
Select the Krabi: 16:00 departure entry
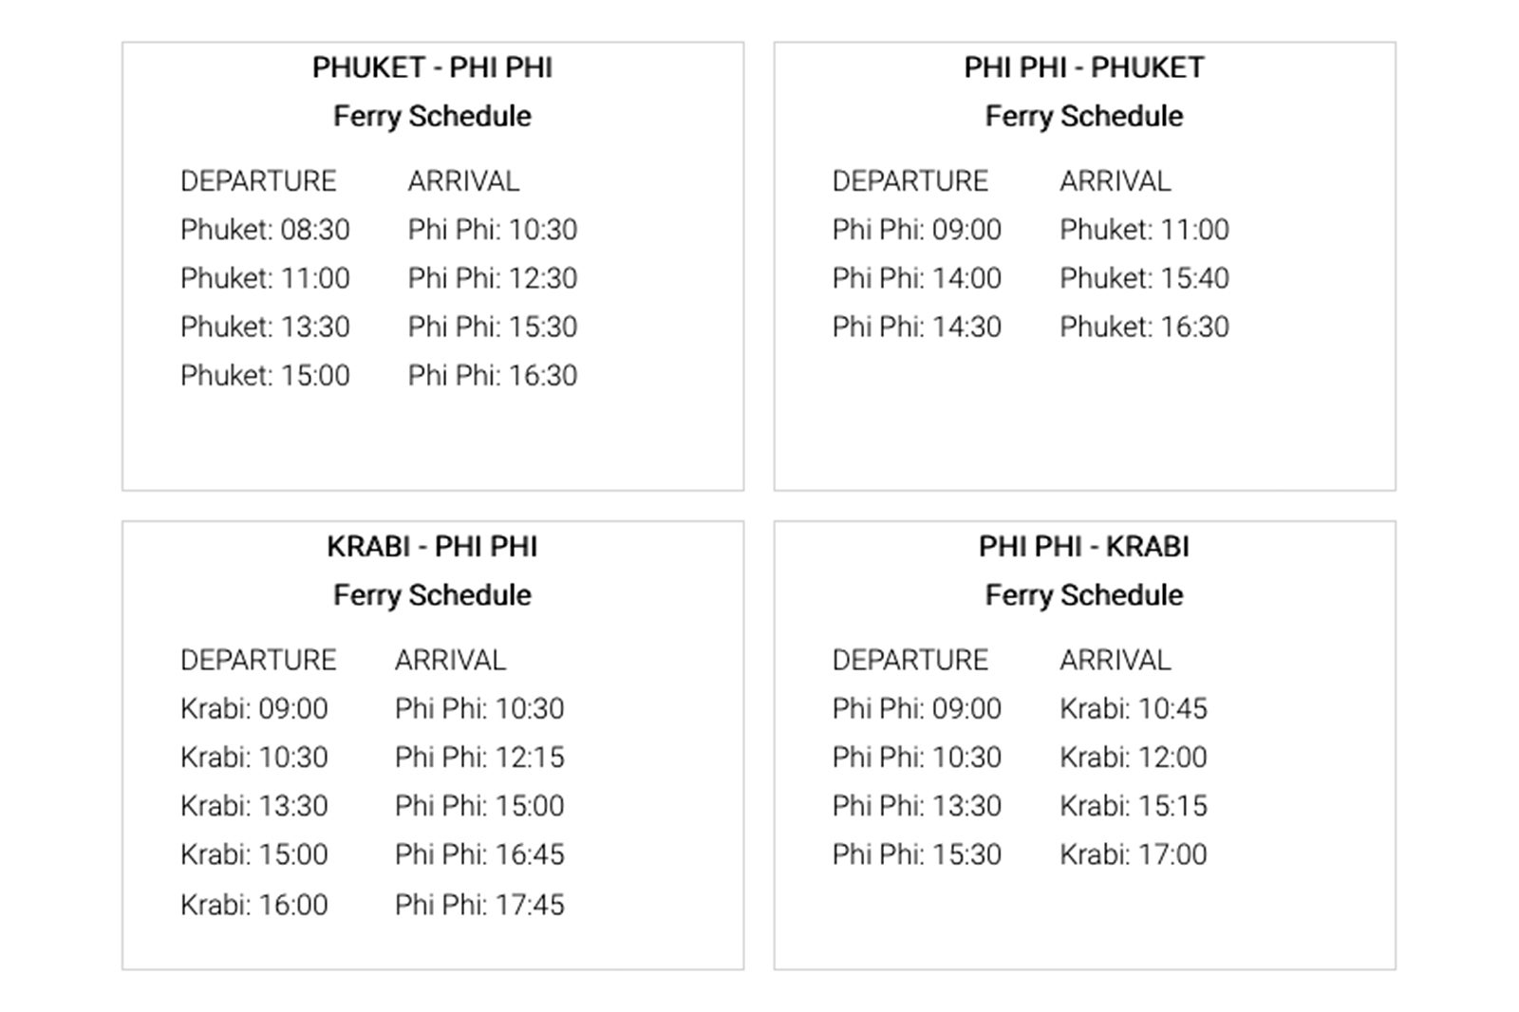(x=253, y=905)
